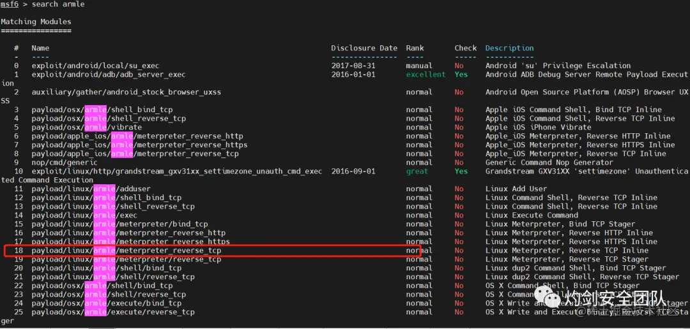Select payload/linux/armle/meterpreter_reverse_http name

(x=128, y=232)
